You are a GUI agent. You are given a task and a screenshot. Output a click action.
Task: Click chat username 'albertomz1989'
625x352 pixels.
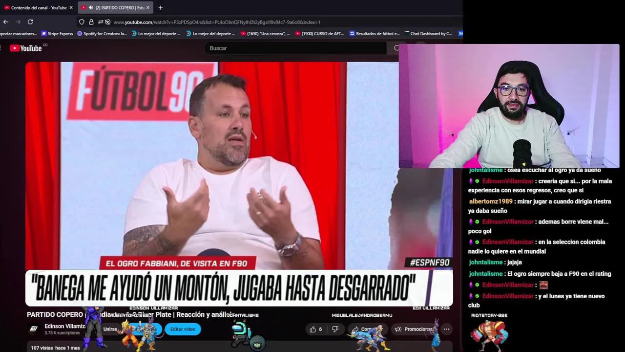[x=491, y=201]
